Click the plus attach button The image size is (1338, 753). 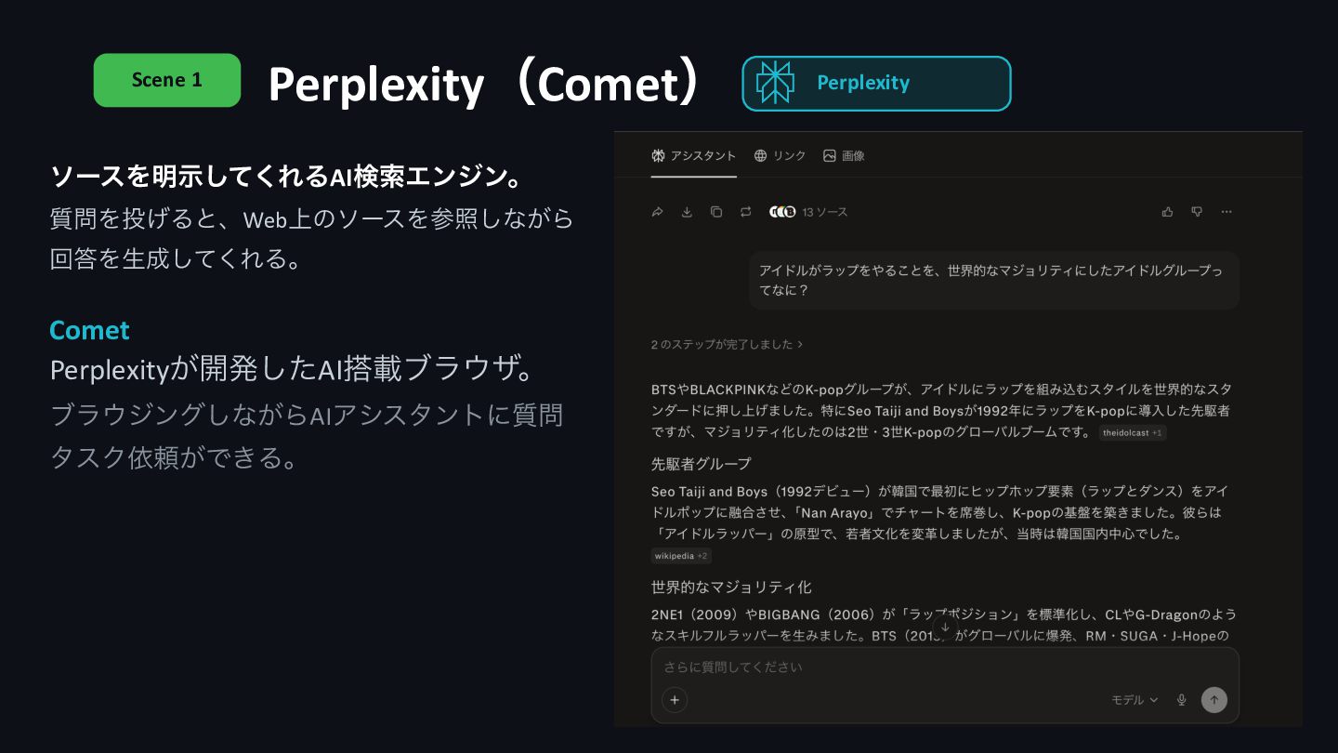[x=675, y=700]
